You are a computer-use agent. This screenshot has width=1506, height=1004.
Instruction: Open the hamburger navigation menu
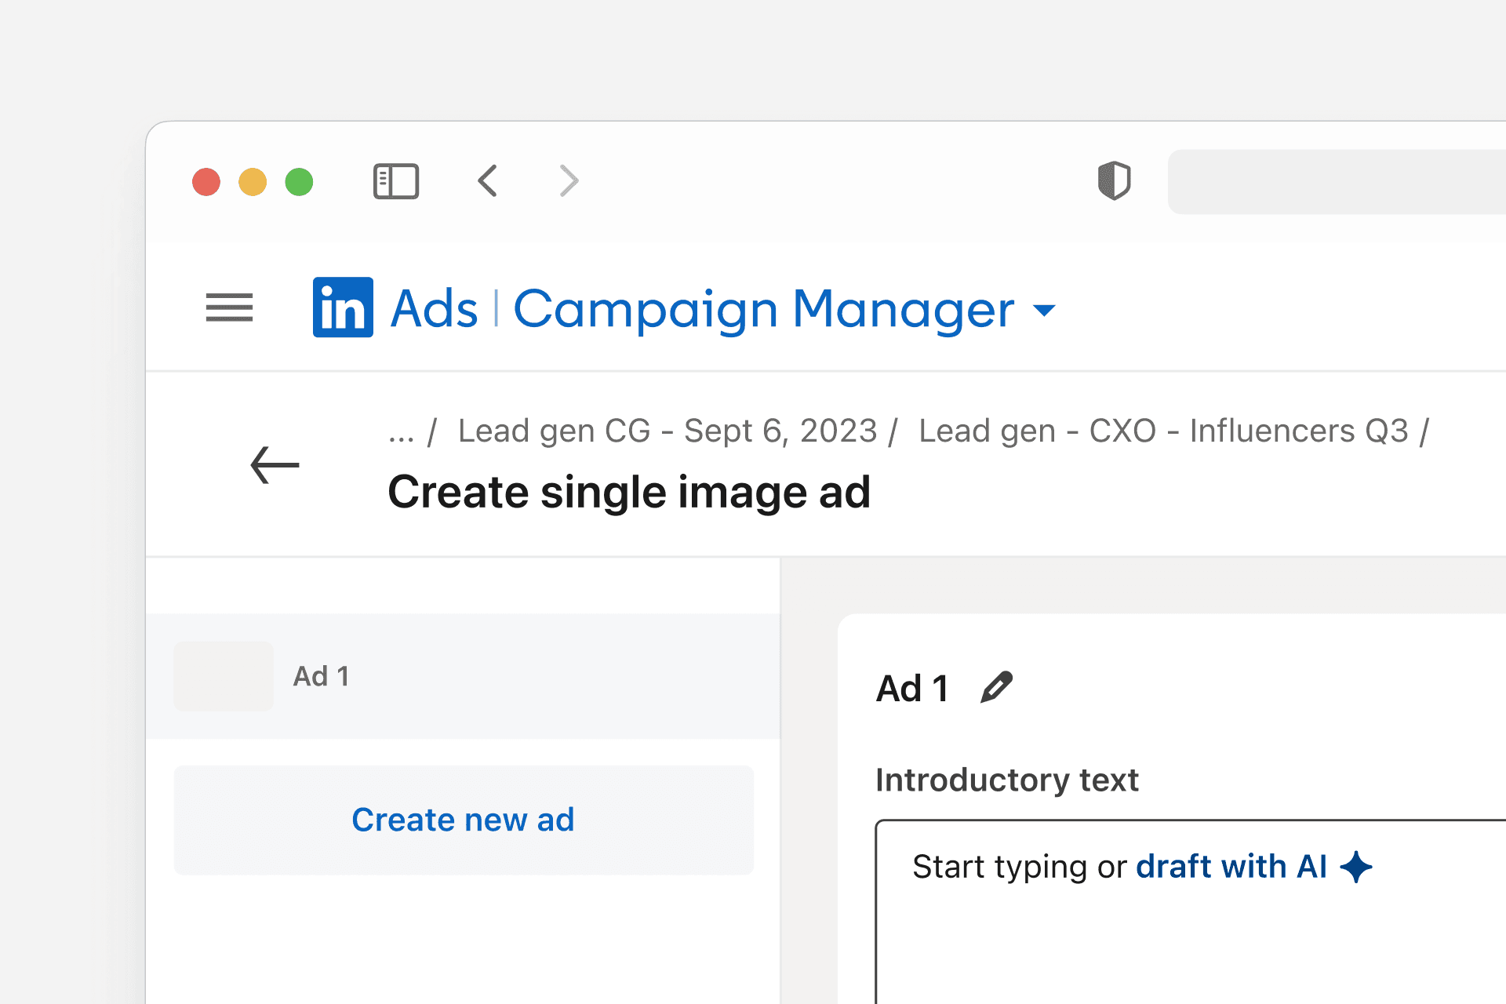tap(229, 307)
